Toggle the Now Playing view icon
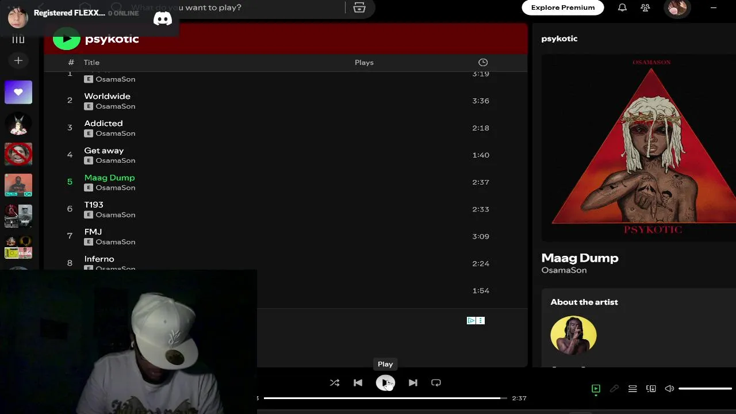The width and height of the screenshot is (736, 414). (x=596, y=389)
